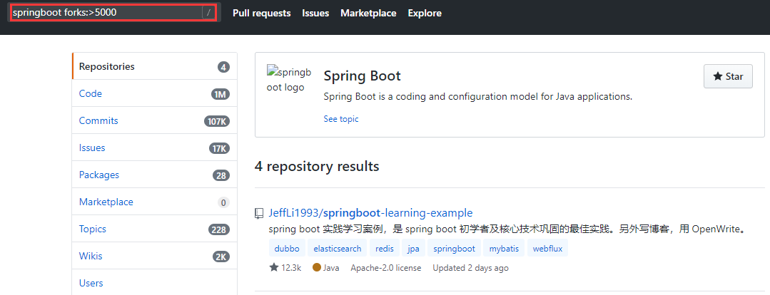Viewport: 770px width, 295px height.
Task: Open the See topic link
Action: pos(341,118)
